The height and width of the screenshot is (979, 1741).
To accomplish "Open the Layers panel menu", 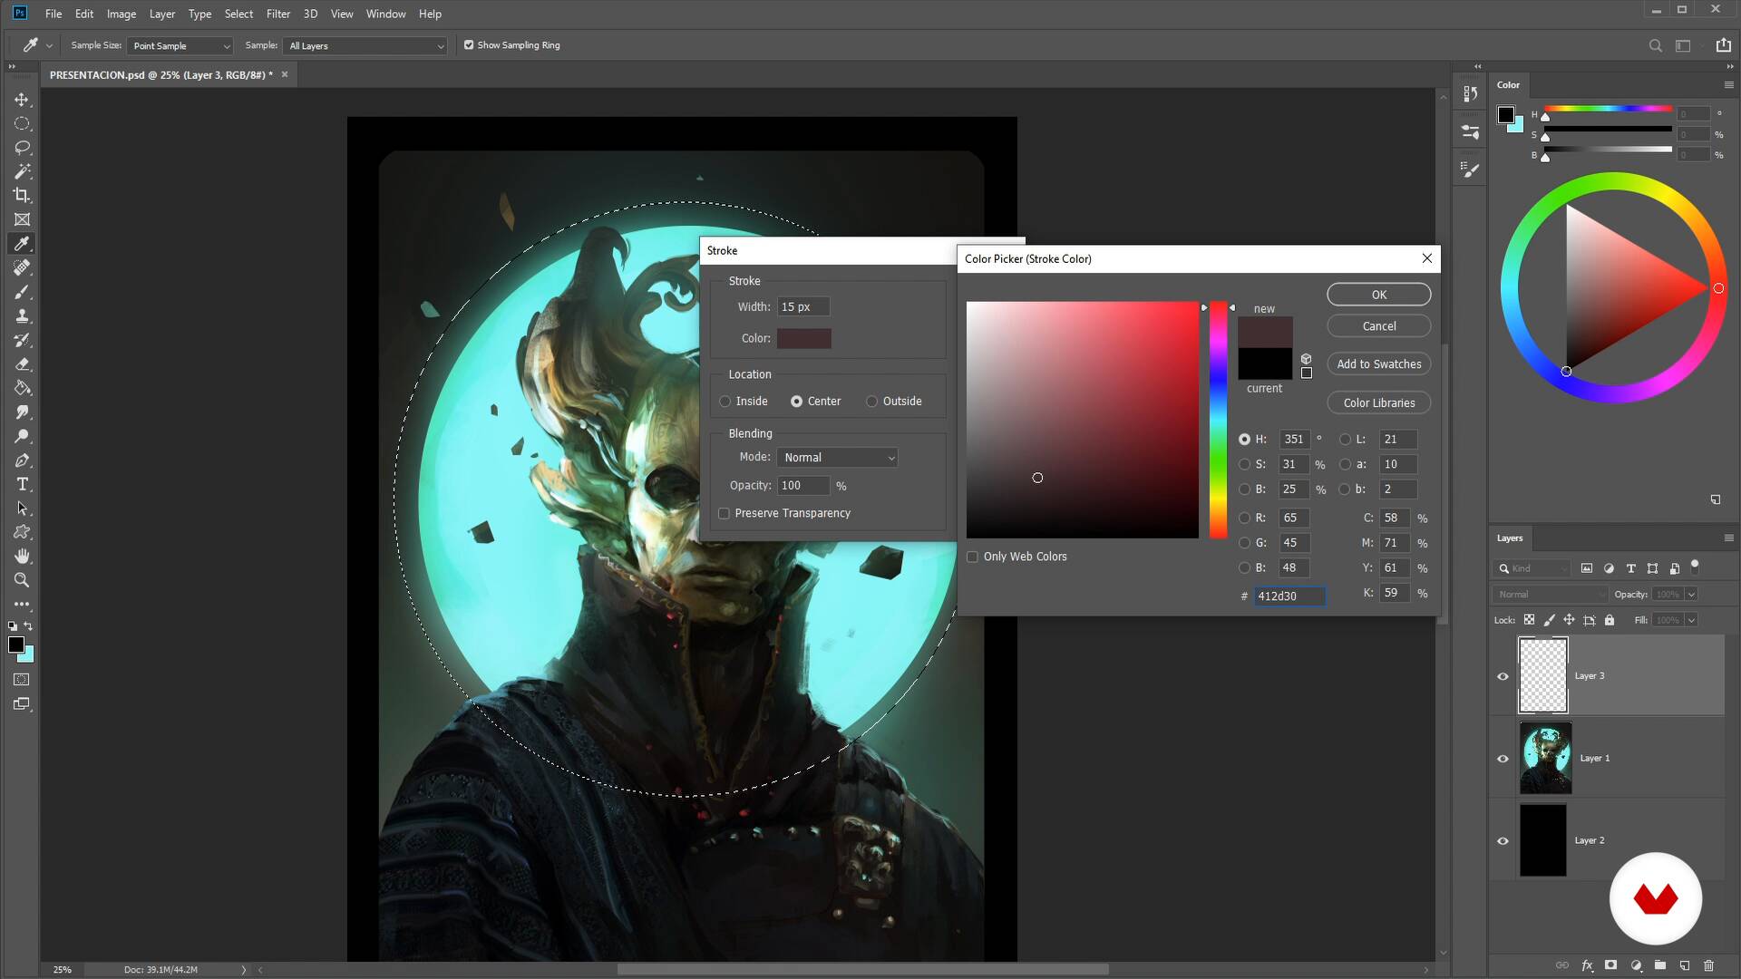I will [x=1728, y=538].
